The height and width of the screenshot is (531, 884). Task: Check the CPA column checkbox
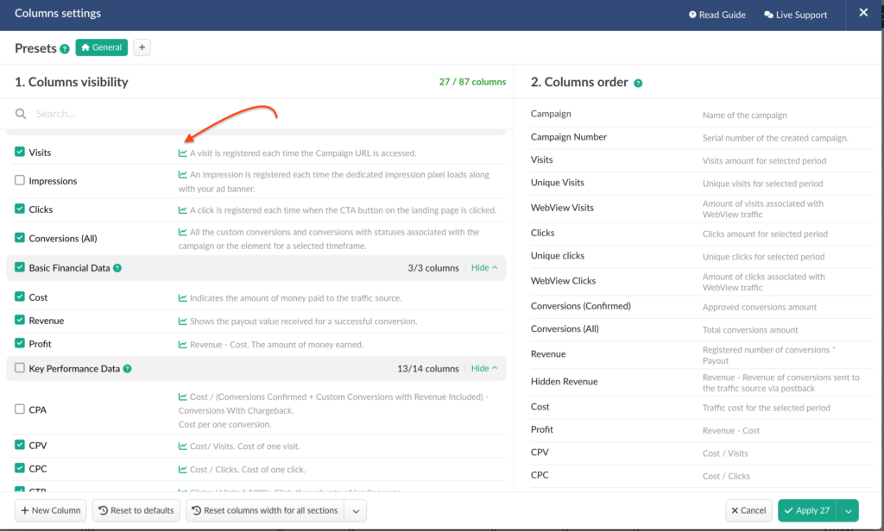[x=20, y=409]
